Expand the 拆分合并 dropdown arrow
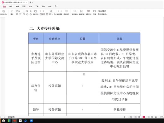 [7, 14]
